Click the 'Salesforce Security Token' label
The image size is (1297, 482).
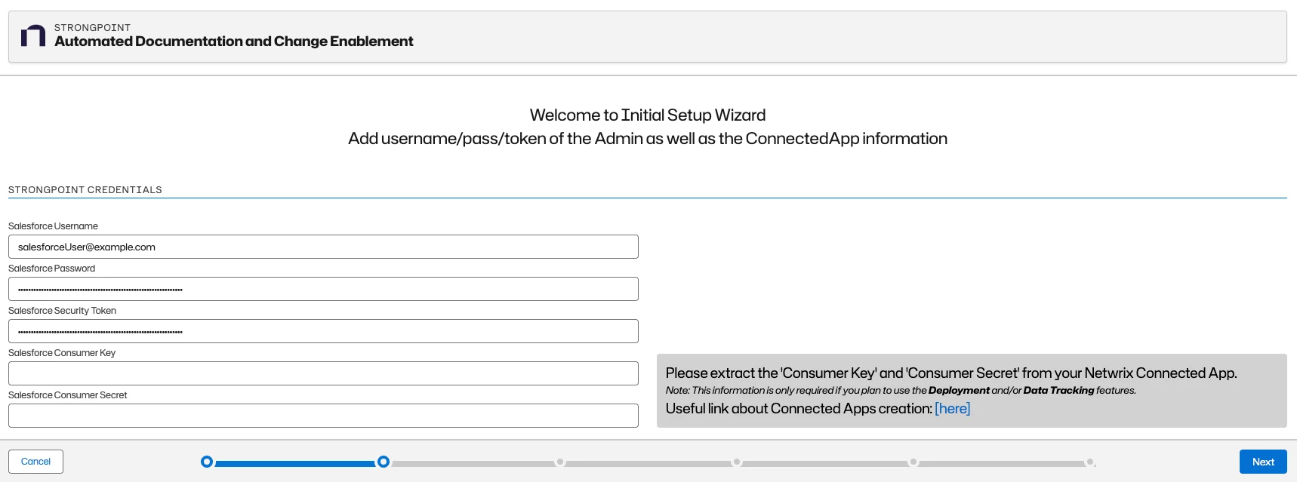tap(62, 311)
